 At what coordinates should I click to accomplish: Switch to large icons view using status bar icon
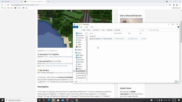click(x=178, y=82)
